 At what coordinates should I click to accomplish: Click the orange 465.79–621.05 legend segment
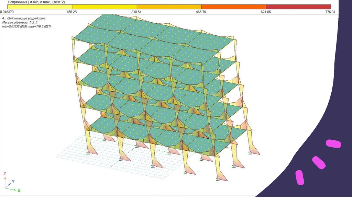click(234, 7)
